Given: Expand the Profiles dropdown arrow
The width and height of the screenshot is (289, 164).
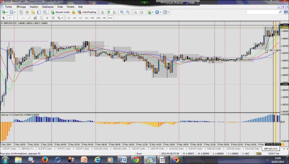Looking at the screenshot, I should click(x=15, y=12).
